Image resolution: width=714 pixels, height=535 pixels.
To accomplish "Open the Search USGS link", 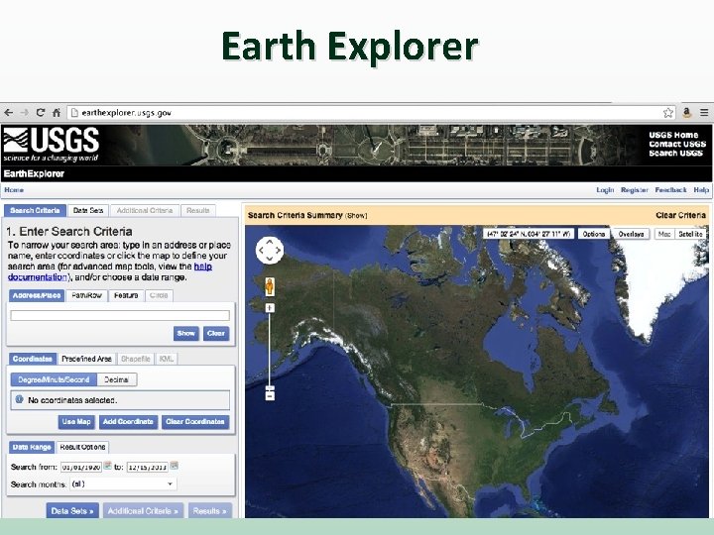I will click(675, 153).
